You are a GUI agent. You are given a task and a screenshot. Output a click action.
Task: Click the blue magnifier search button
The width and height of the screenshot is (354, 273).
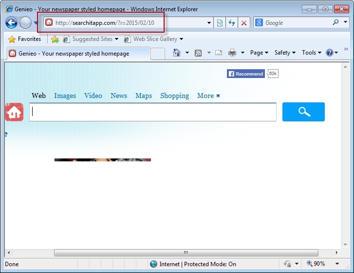[303, 112]
